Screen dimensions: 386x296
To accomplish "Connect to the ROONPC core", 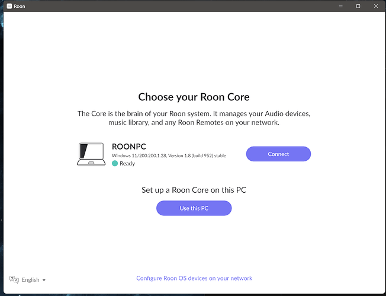I will 278,154.
